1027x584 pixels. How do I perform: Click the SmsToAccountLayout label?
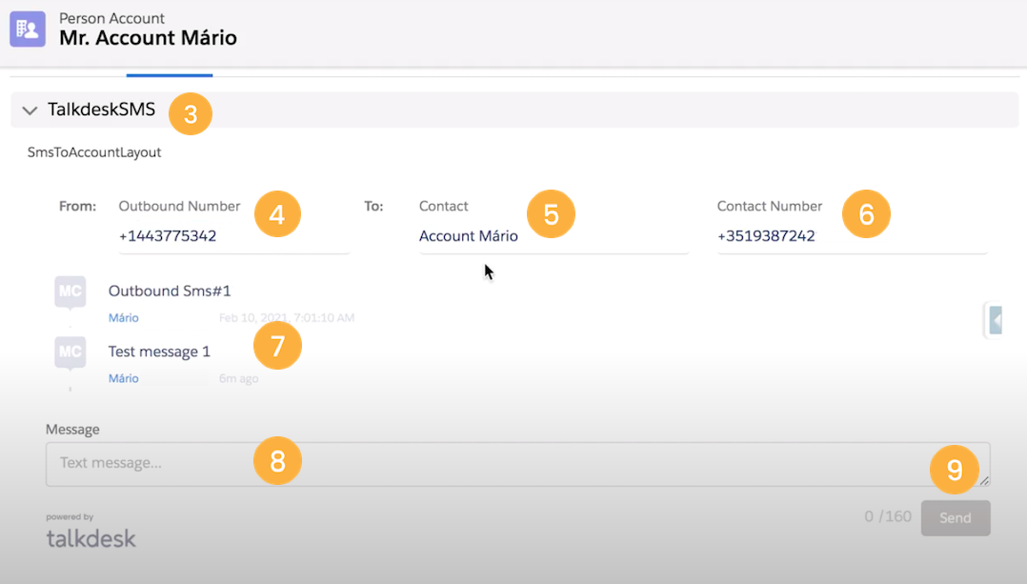94,152
